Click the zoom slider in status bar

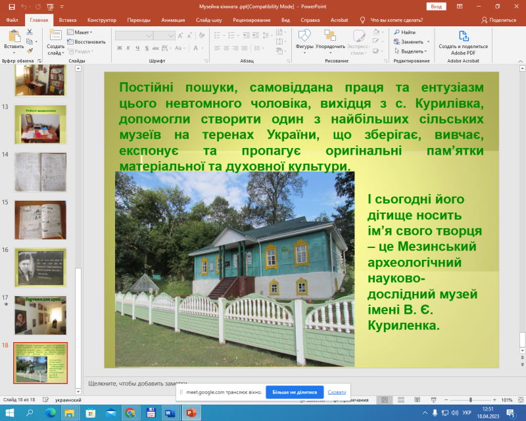click(471, 400)
